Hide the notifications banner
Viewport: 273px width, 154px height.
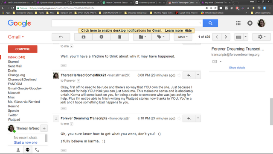188,30
